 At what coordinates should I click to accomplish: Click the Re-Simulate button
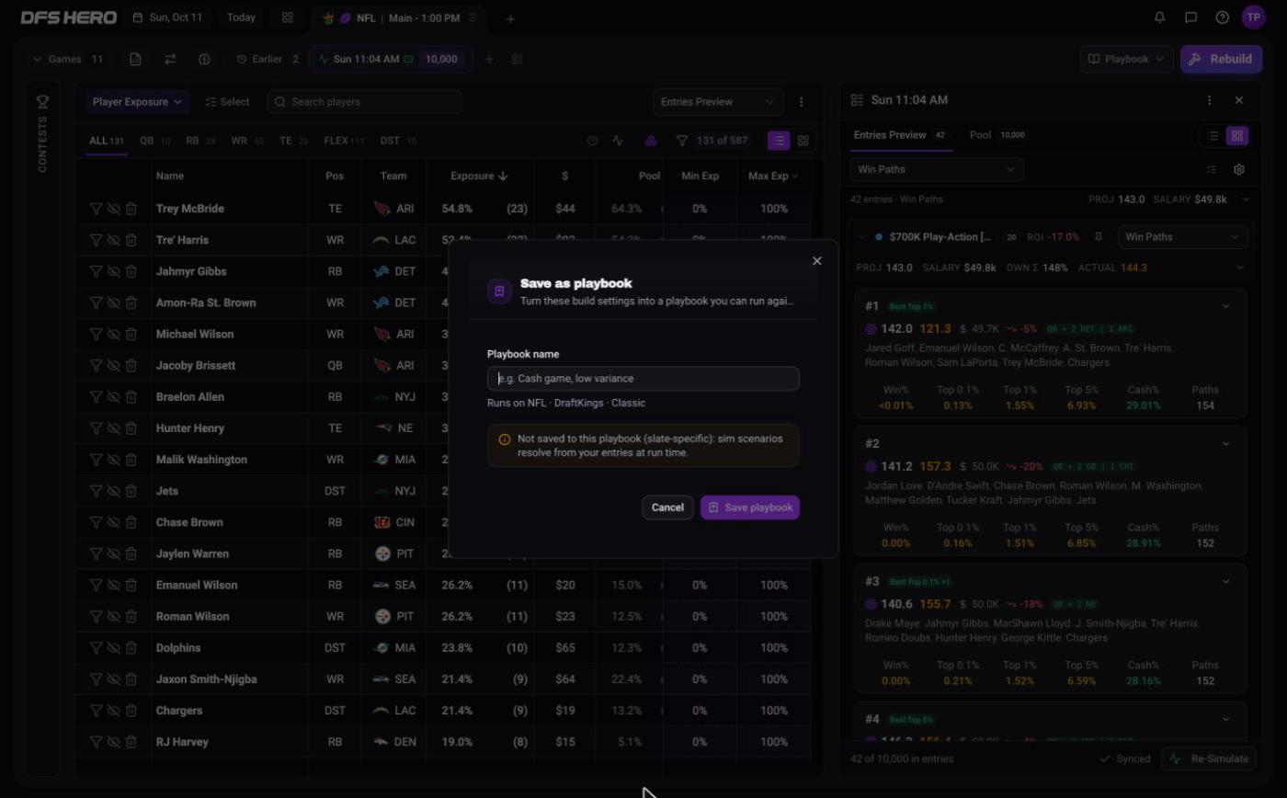[x=1210, y=759]
